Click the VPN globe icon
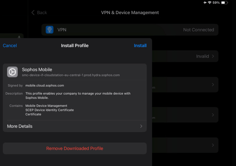This screenshot has width=236, height=166. point(49,30)
